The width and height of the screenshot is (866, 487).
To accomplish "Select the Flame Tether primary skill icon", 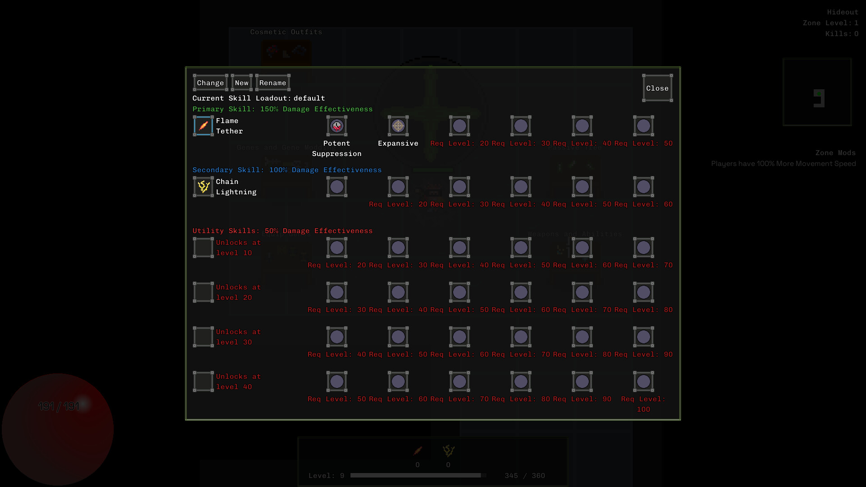I will pyautogui.click(x=203, y=126).
